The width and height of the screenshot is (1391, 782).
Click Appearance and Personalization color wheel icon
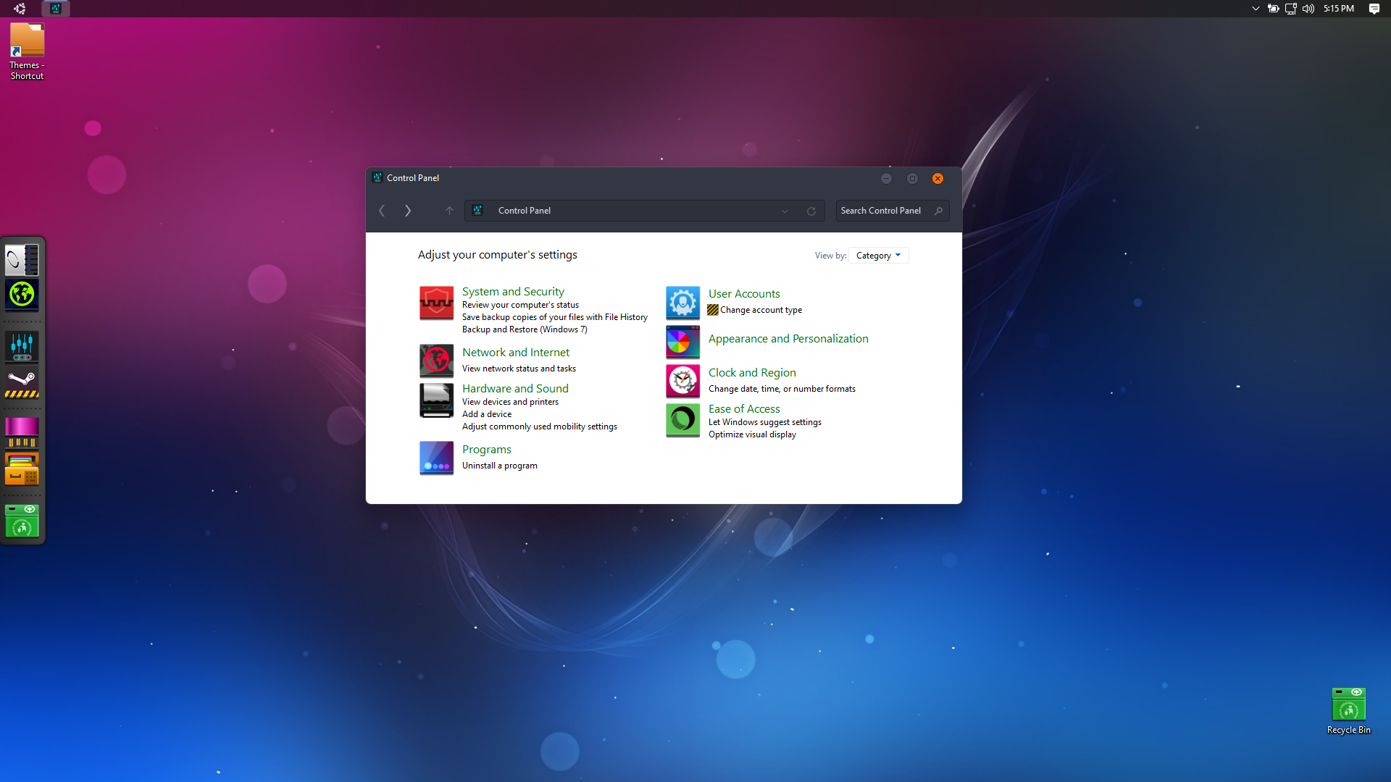point(682,342)
